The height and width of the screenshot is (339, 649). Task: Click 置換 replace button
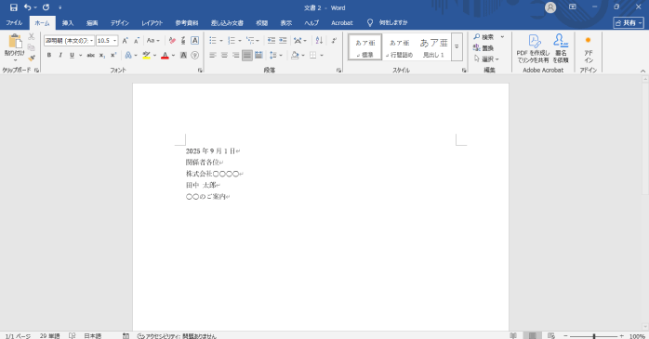[x=483, y=48]
